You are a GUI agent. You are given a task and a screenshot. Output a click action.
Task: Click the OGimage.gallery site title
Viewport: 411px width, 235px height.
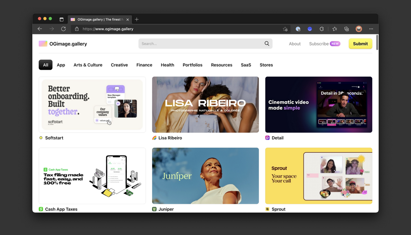68,44
